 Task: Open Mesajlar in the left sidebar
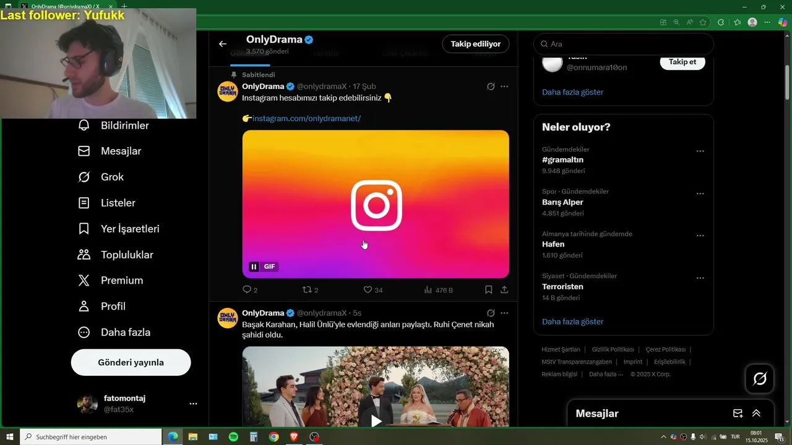pyautogui.click(x=110, y=151)
